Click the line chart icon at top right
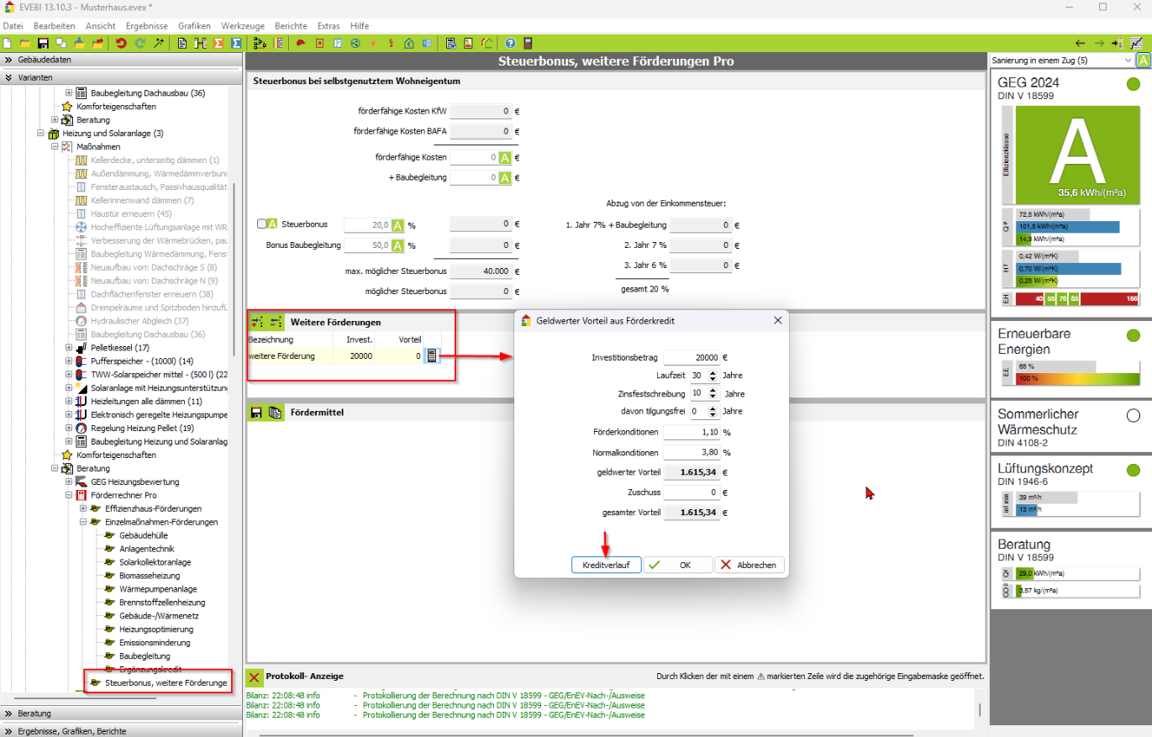 1136,43
